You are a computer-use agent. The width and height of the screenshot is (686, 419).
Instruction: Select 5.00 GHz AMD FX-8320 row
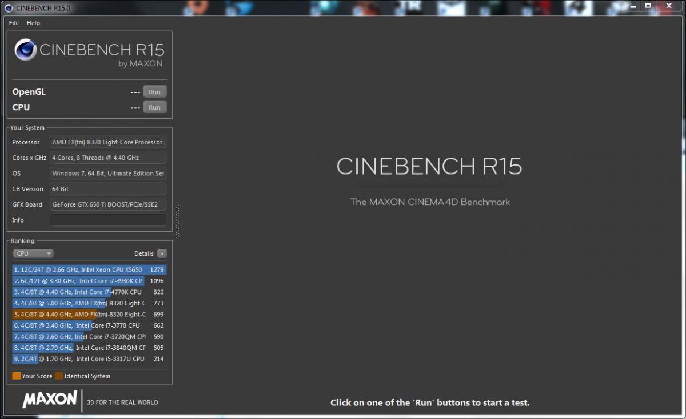click(x=89, y=303)
